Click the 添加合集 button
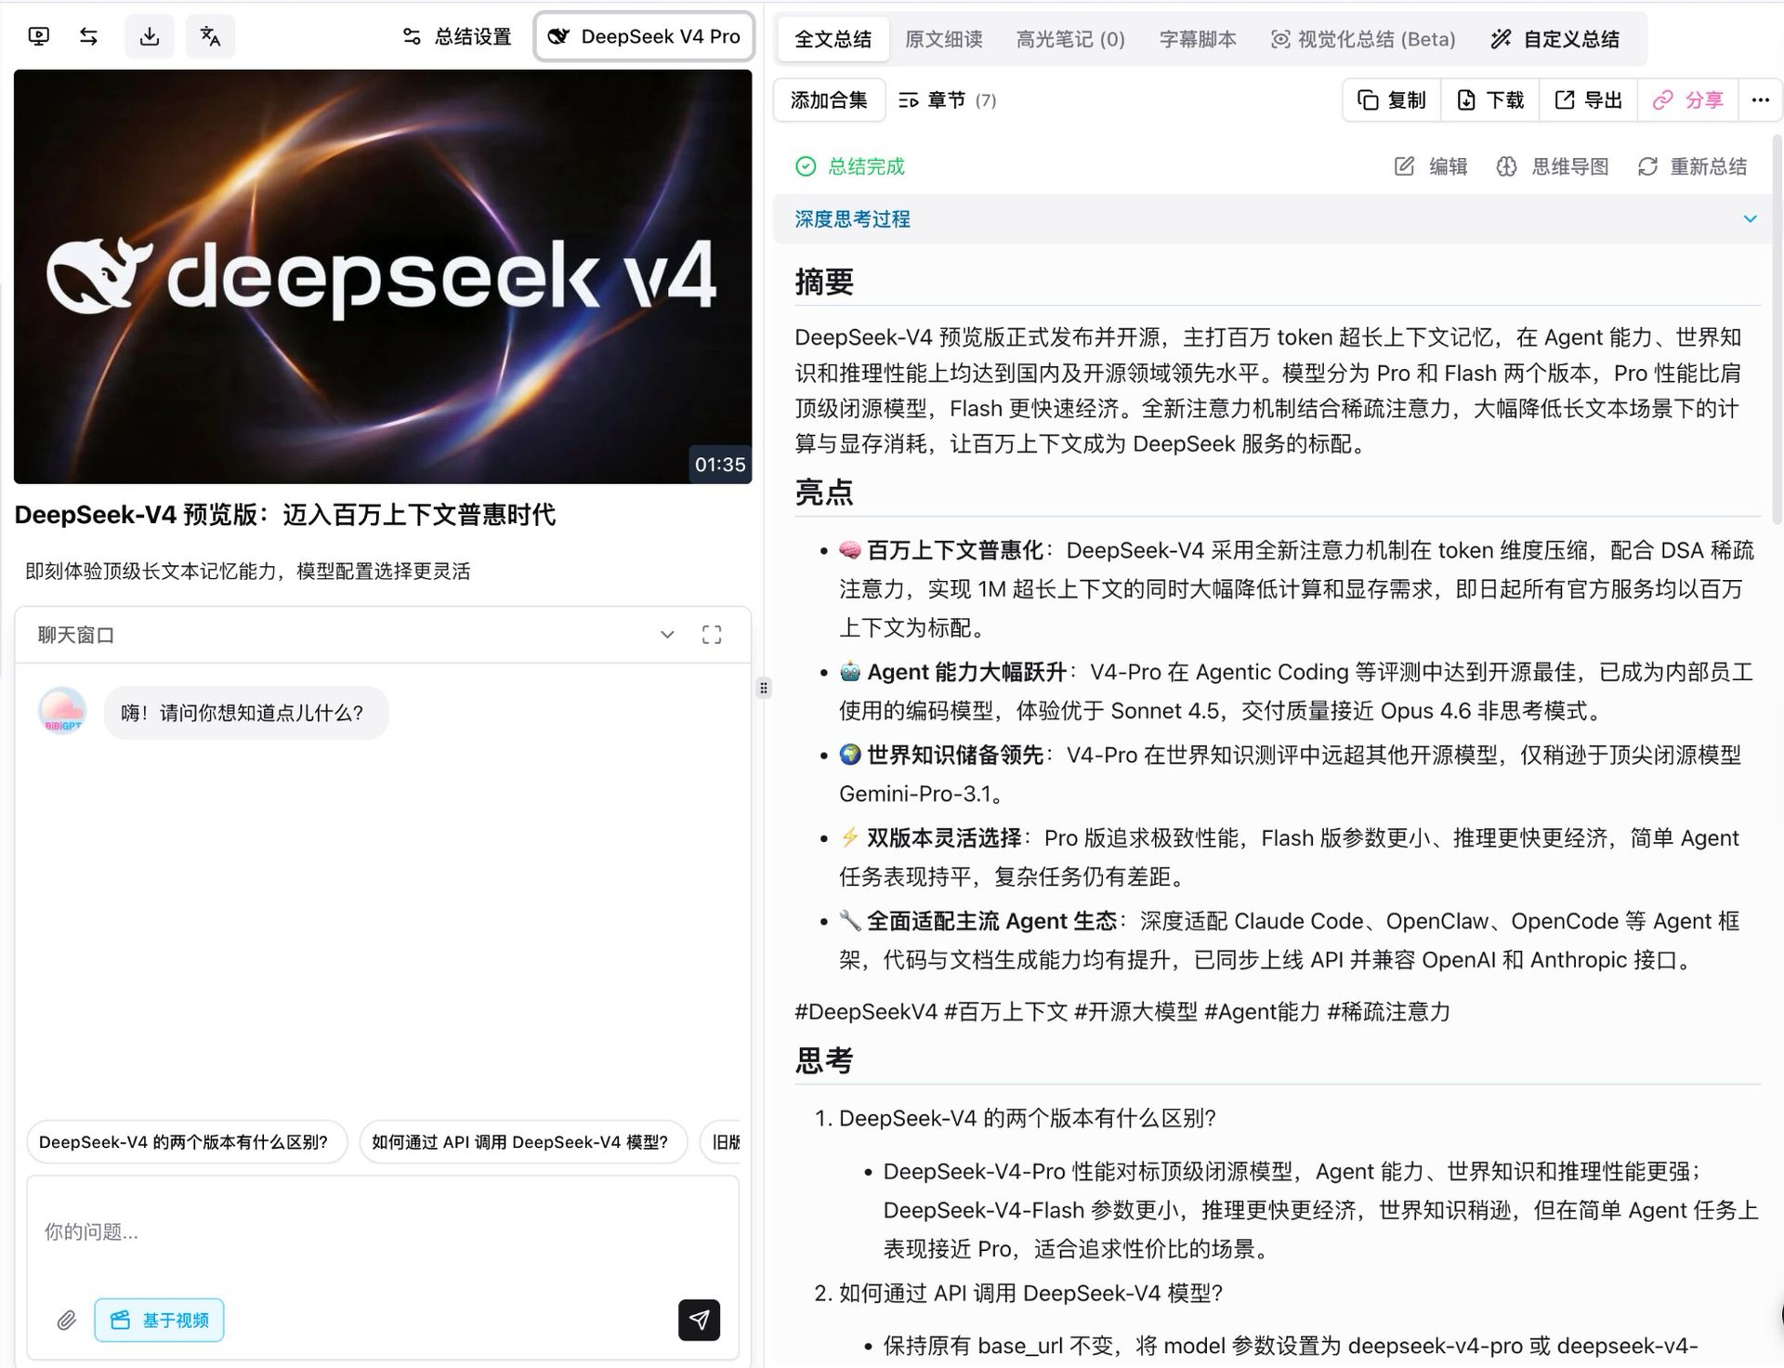Image resolution: width=1784 pixels, height=1368 pixels. 828,100
